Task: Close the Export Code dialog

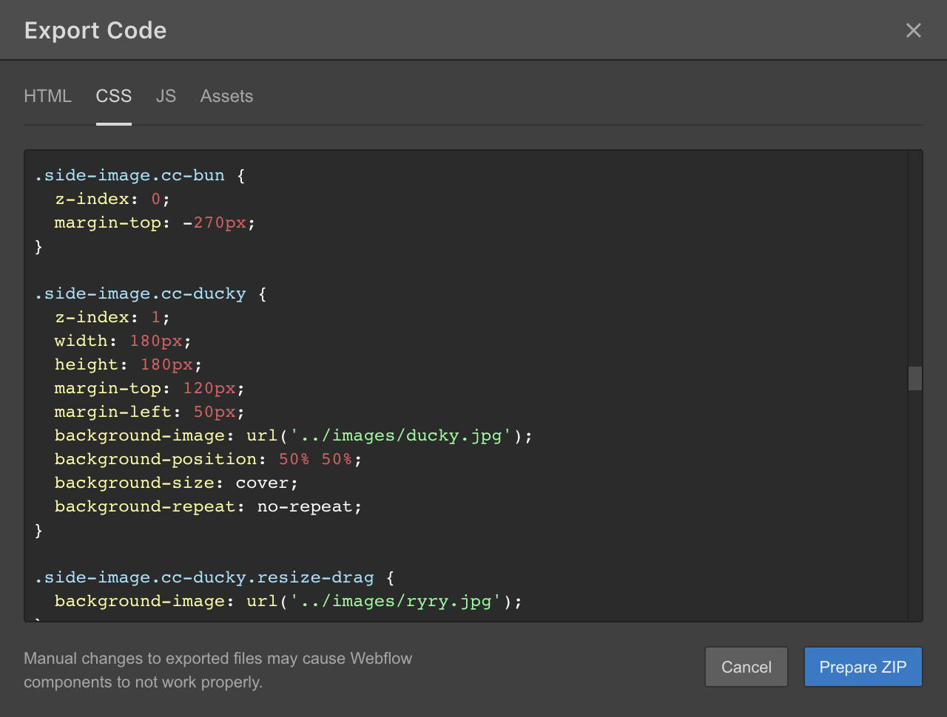Action: tap(913, 30)
